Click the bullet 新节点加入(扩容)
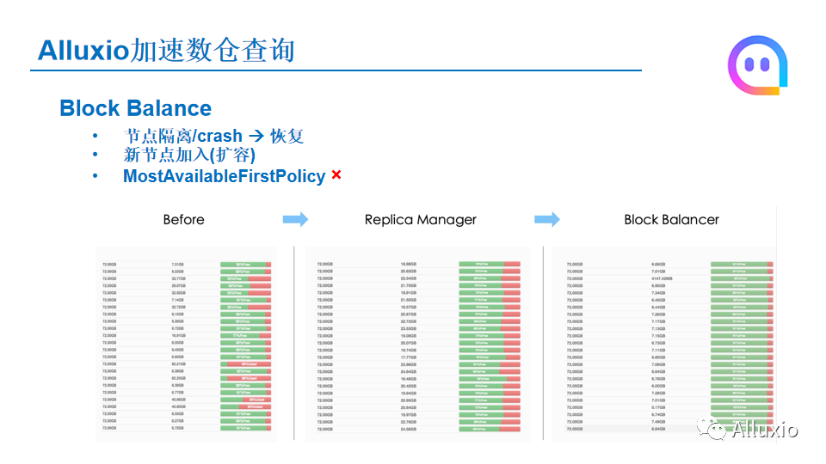Viewport: 826px width, 464px height. pyautogui.click(x=189, y=155)
